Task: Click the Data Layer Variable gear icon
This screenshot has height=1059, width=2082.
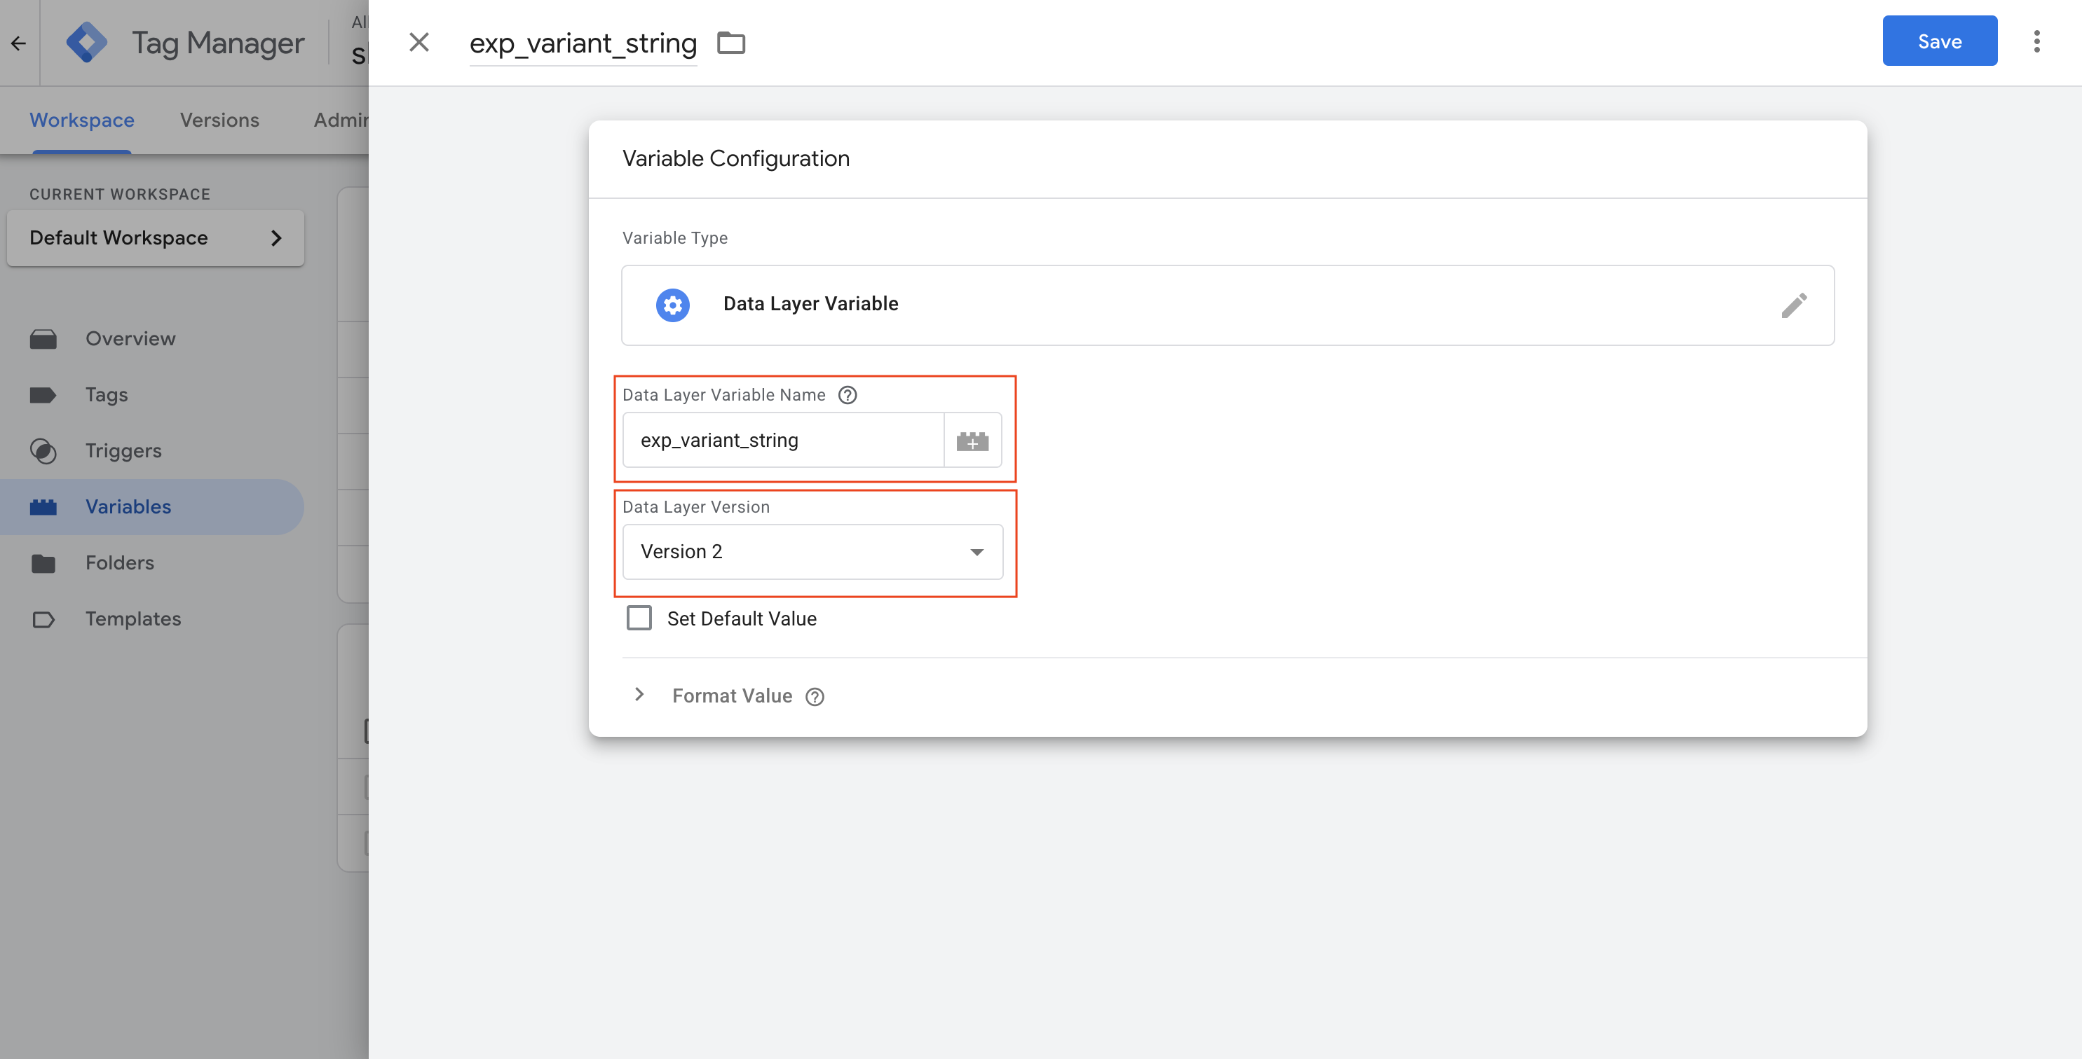Action: [672, 305]
